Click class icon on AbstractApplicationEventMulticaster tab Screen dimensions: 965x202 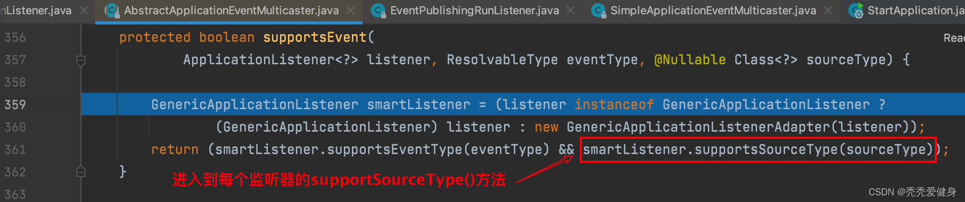[112, 10]
